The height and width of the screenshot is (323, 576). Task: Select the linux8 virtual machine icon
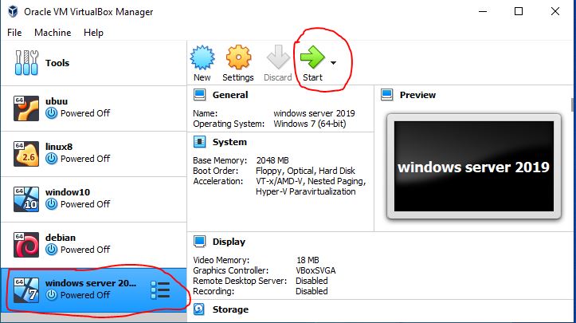[26, 154]
